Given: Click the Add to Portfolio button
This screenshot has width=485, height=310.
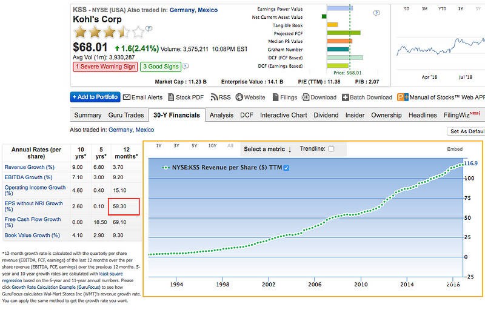Looking at the screenshot, I should tap(95, 97).
